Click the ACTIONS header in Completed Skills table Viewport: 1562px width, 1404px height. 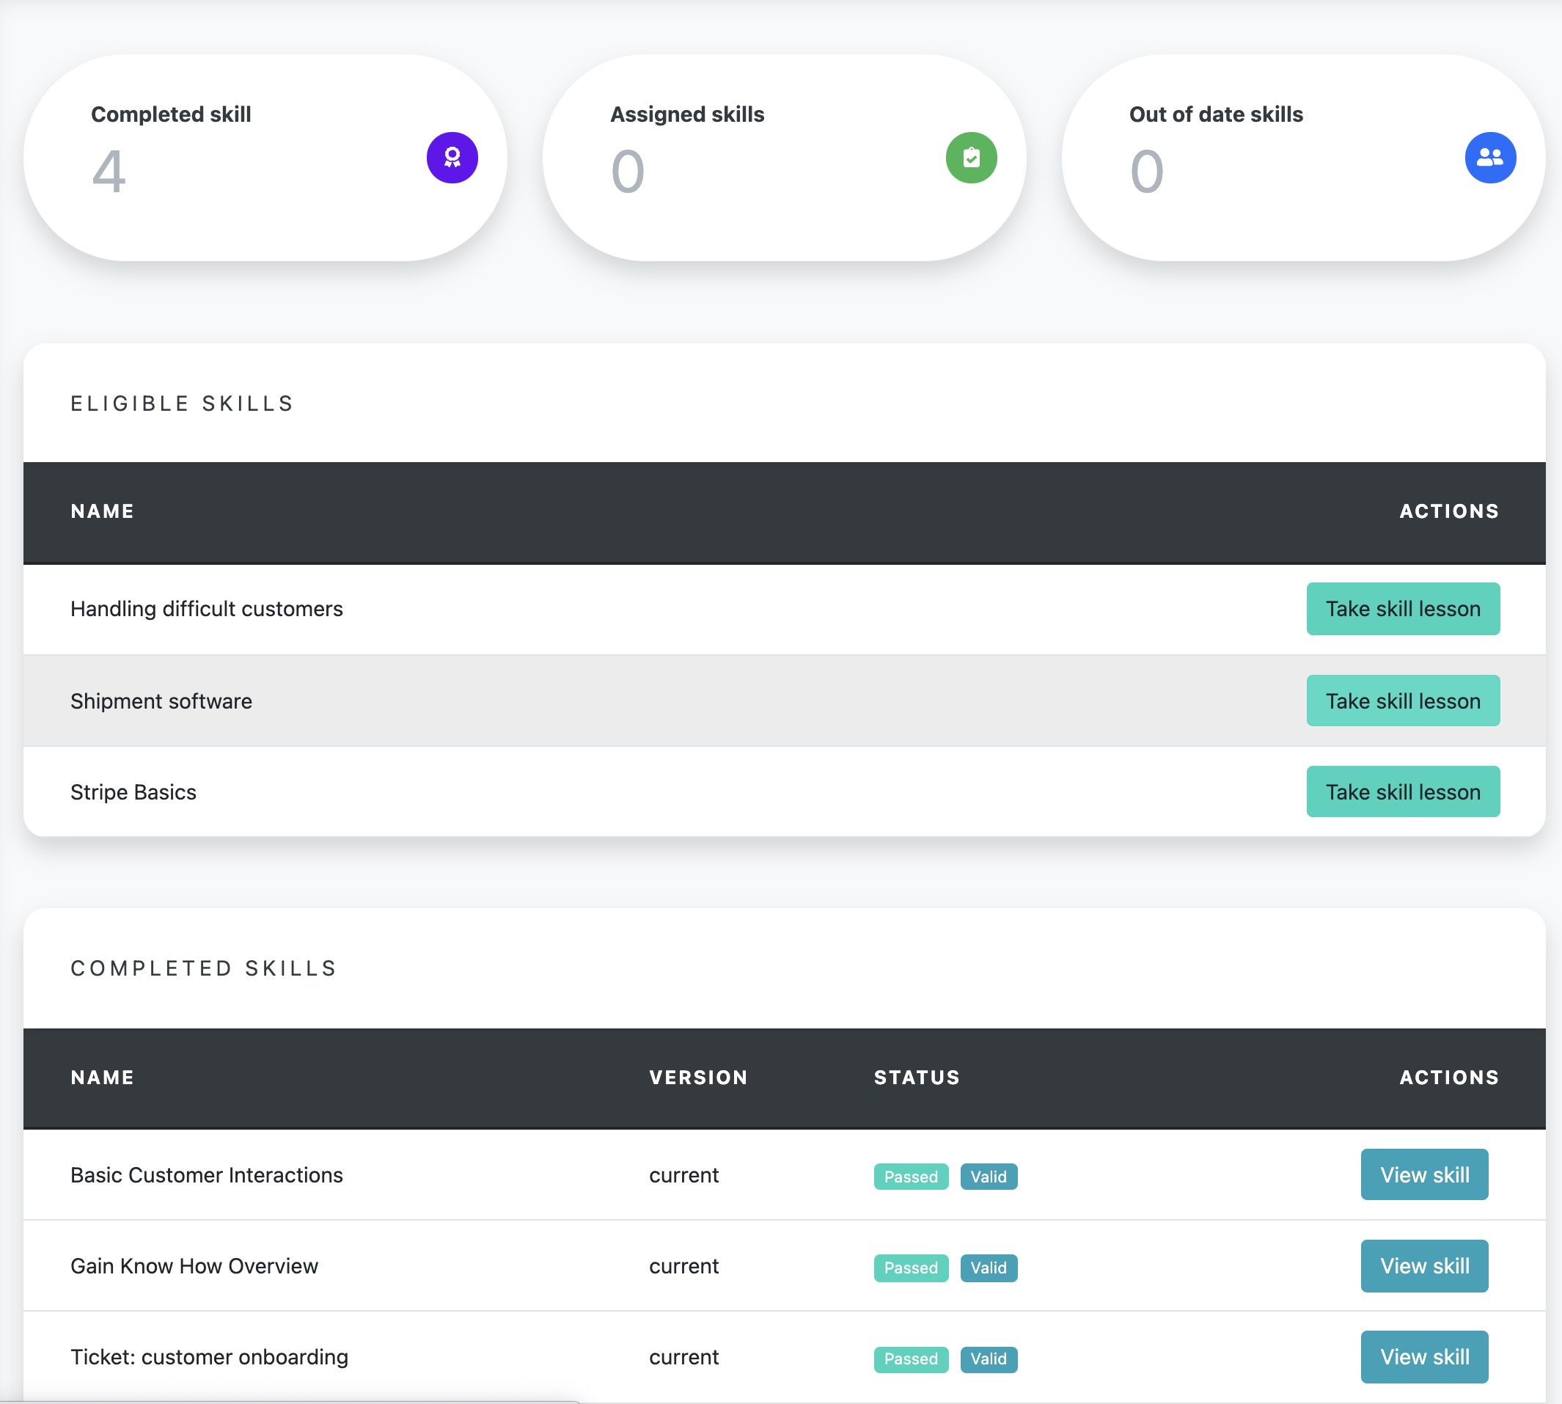tap(1448, 1077)
